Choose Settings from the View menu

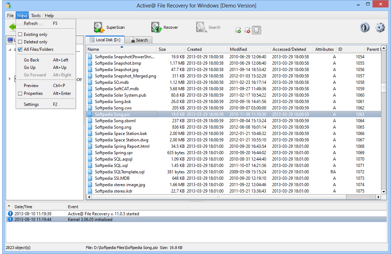(46, 104)
